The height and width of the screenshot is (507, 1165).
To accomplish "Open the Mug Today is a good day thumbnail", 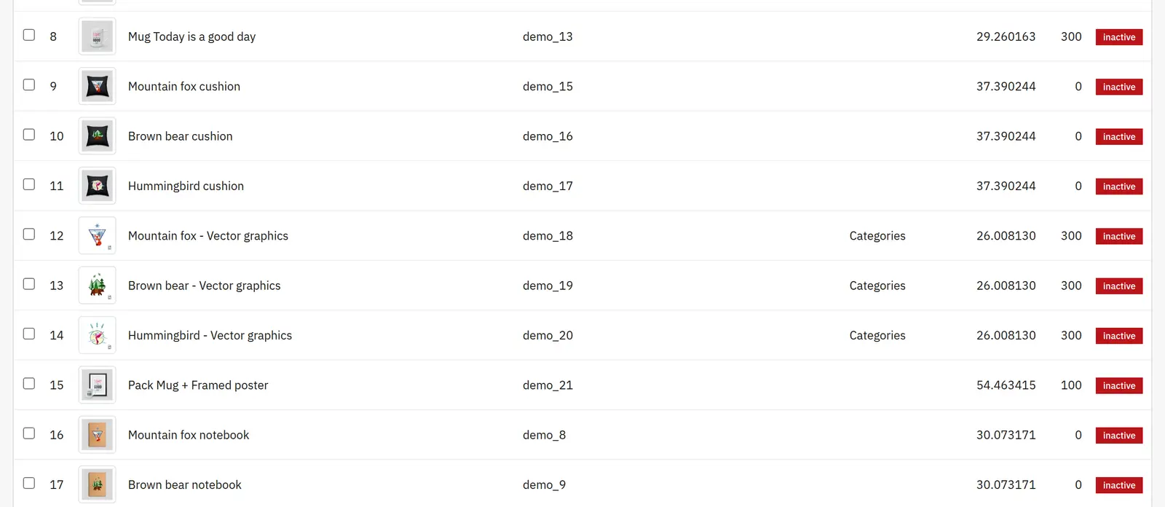I will pyautogui.click(x=97, y=36).
